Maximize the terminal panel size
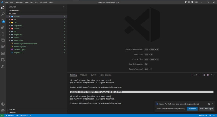This screenshot has width=217, height=117. 211,75
